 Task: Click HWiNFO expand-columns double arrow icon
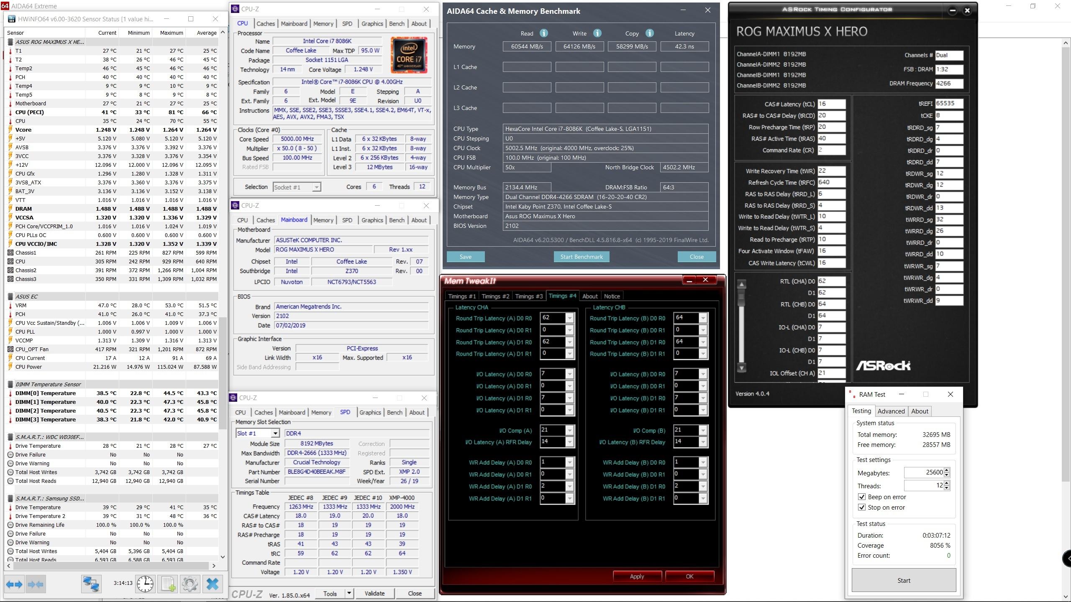pos(14,584)
